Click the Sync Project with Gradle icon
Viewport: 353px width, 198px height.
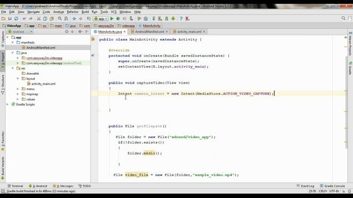154,19
